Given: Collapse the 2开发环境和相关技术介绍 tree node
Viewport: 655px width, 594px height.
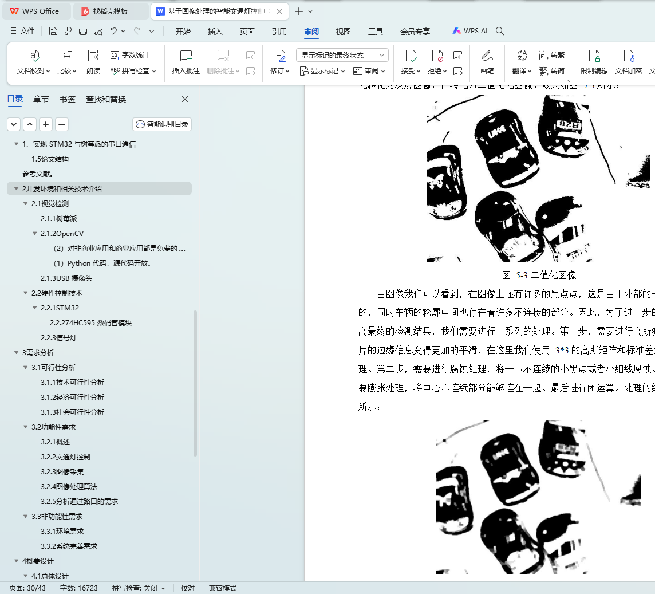Looking at the screenshot, I should pyautogui.click(x=16, y=188).
